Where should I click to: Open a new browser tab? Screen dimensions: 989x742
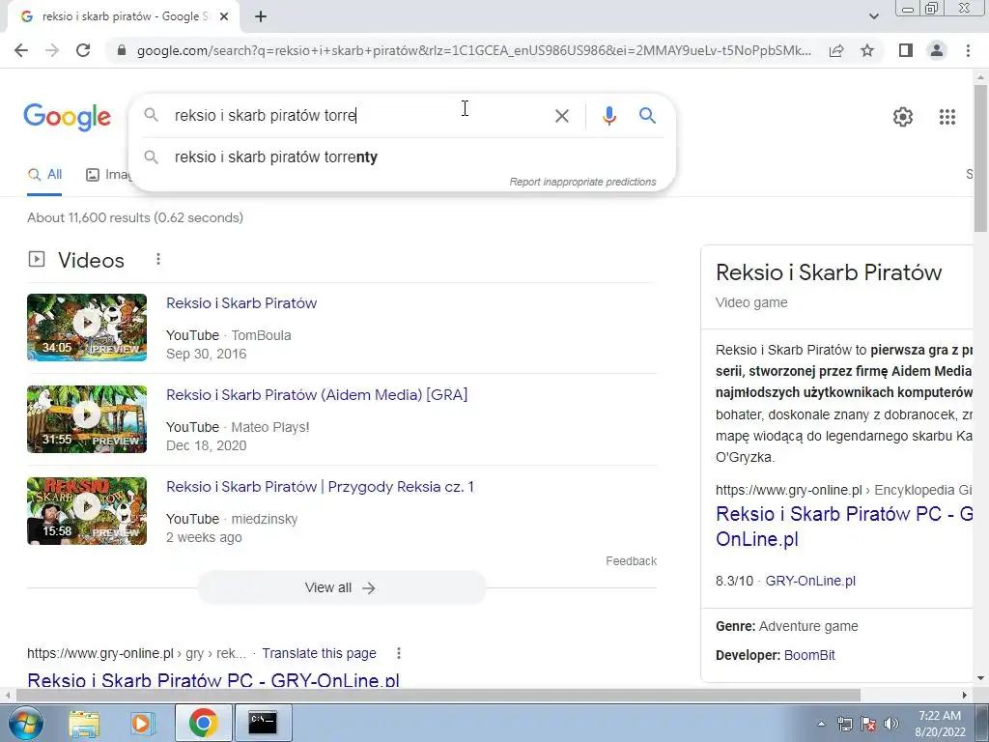click(261, 17)
